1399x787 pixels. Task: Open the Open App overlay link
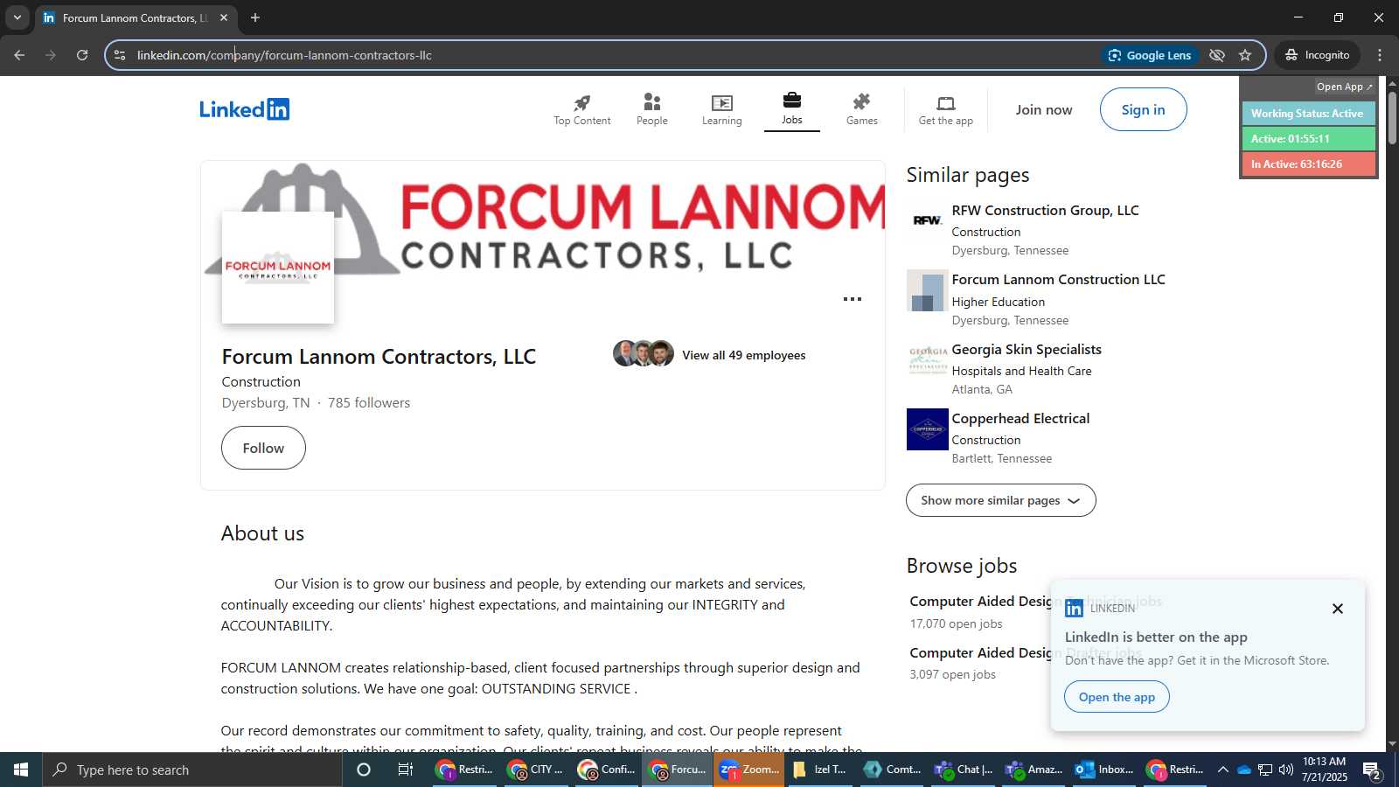click(1344, 87)
